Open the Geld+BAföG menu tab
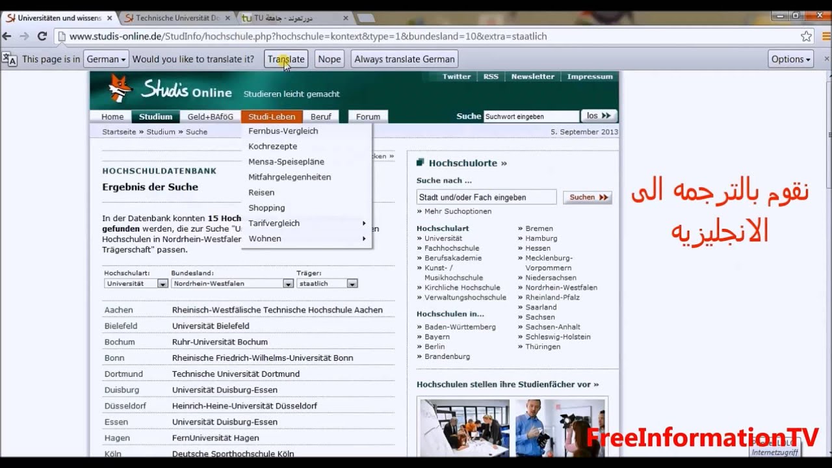The width and height of the screenshot is (832, 468). click(211, 117)
